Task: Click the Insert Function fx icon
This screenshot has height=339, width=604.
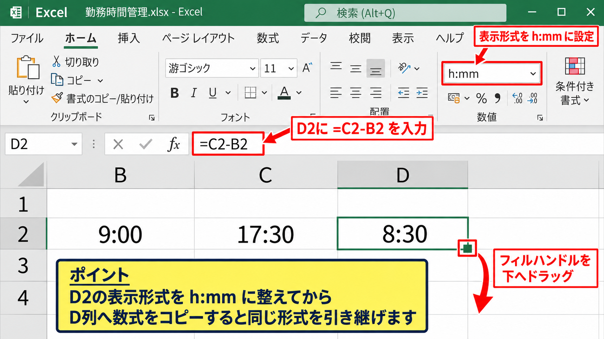Action: coord(174,144)
